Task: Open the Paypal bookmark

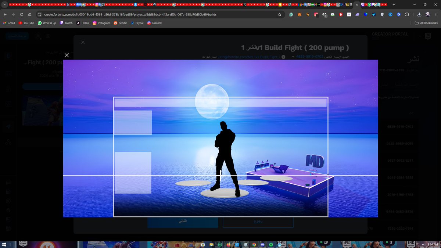Action: tap(137, 23)
